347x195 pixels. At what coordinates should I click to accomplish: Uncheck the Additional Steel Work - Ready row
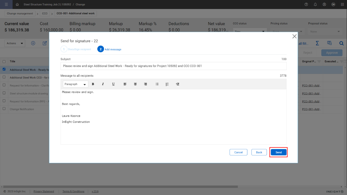4,69
